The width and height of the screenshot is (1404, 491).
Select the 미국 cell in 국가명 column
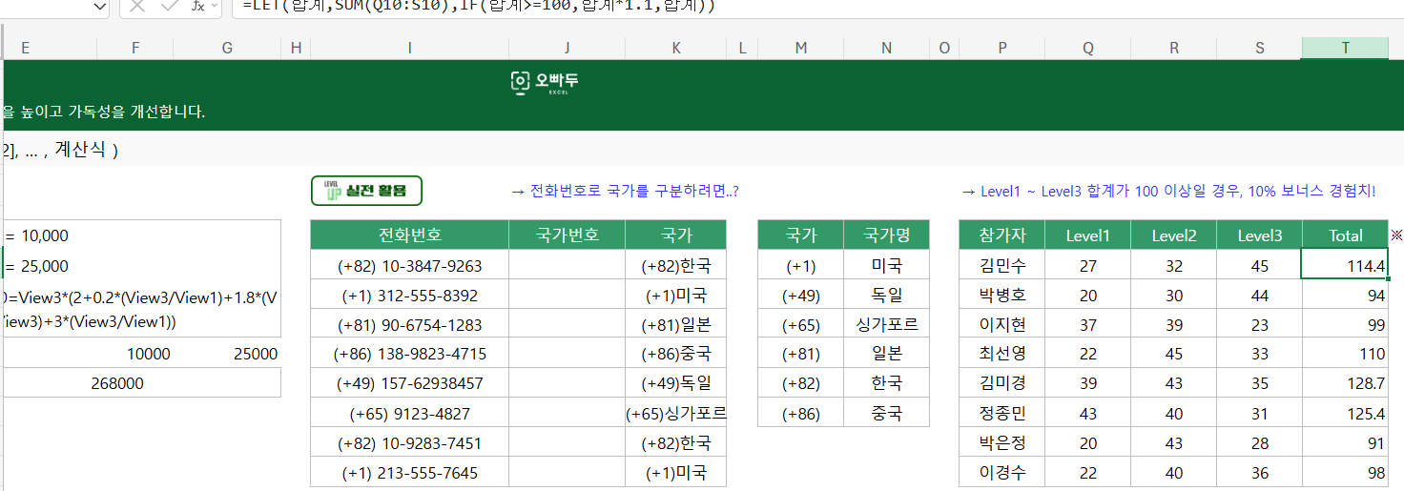coord(887,266)
